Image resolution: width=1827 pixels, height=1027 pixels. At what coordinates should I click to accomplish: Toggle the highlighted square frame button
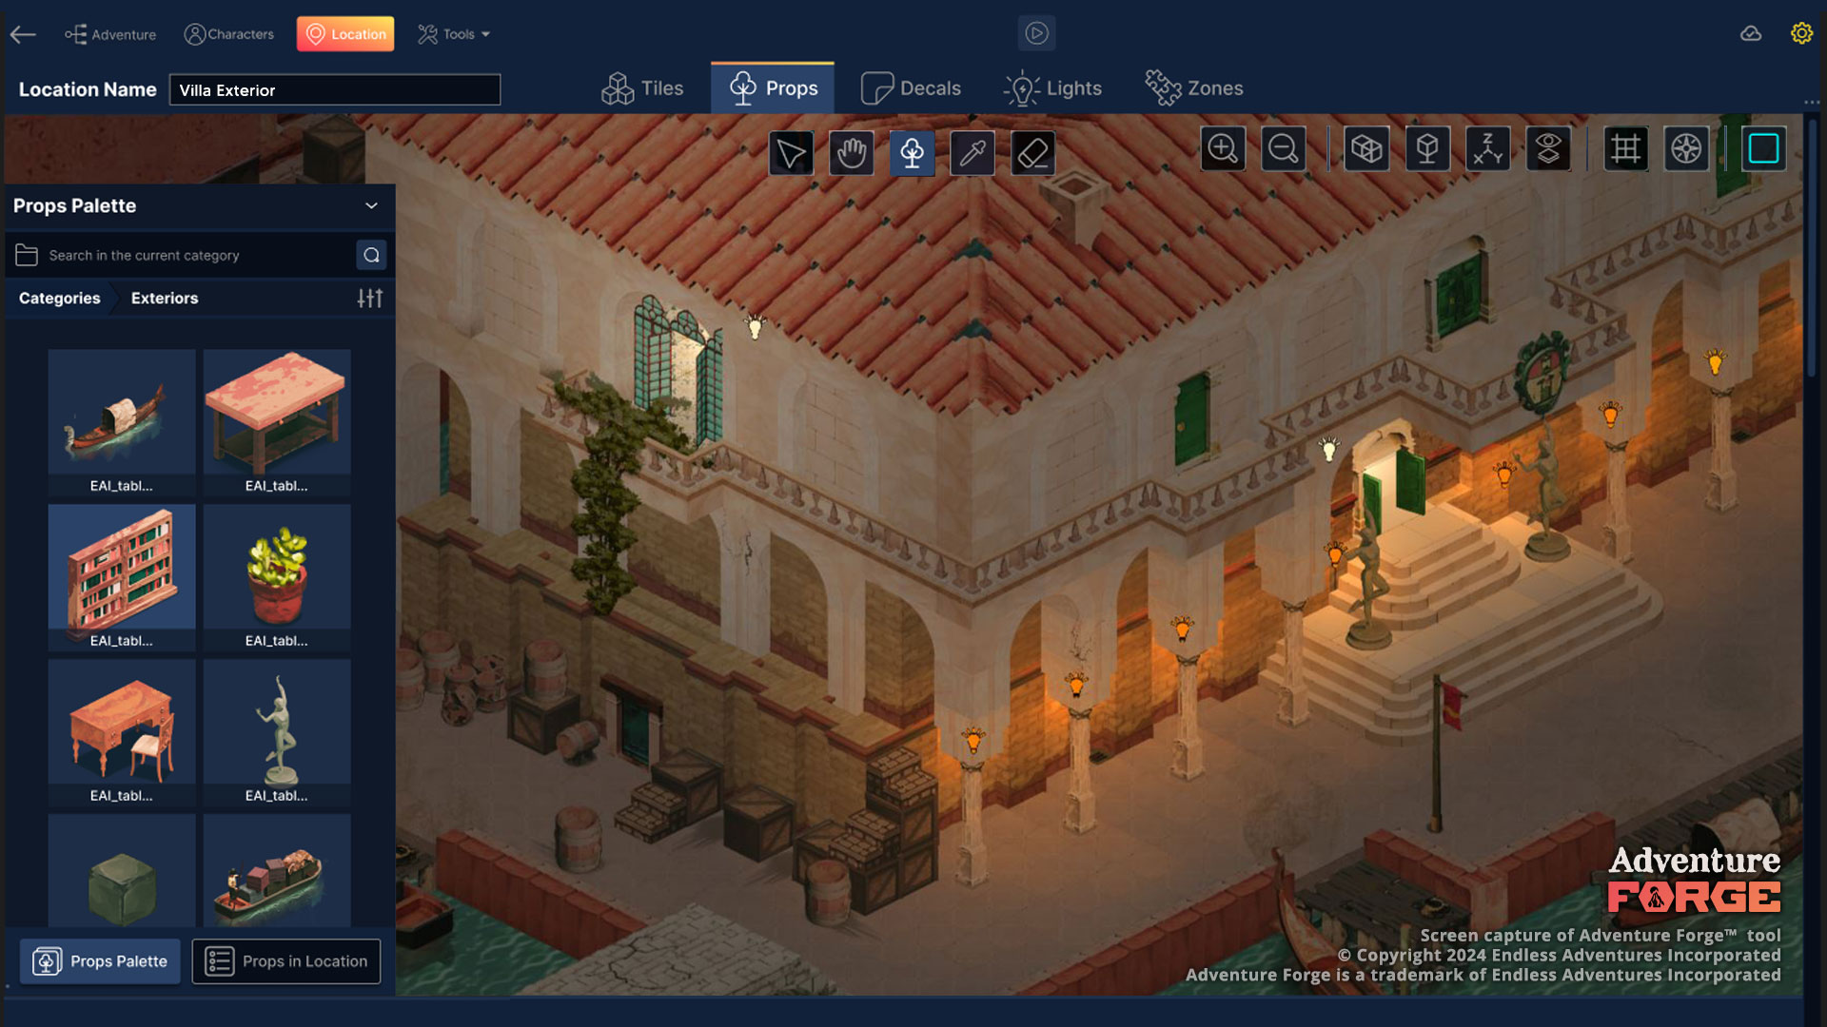click(1763, 148)
